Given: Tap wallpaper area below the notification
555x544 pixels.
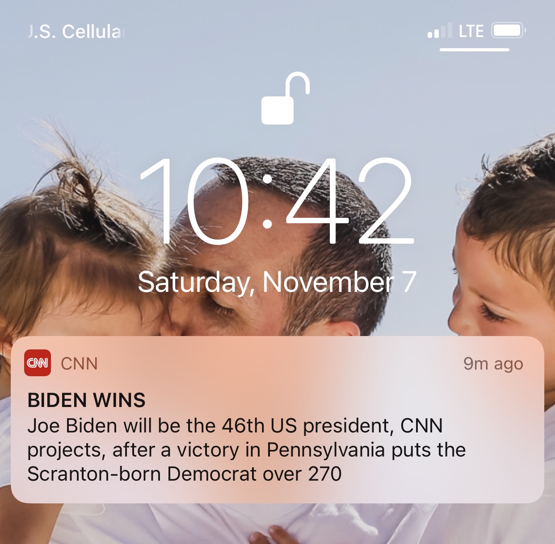Looking at the screenshot, I should click(277, 524).
